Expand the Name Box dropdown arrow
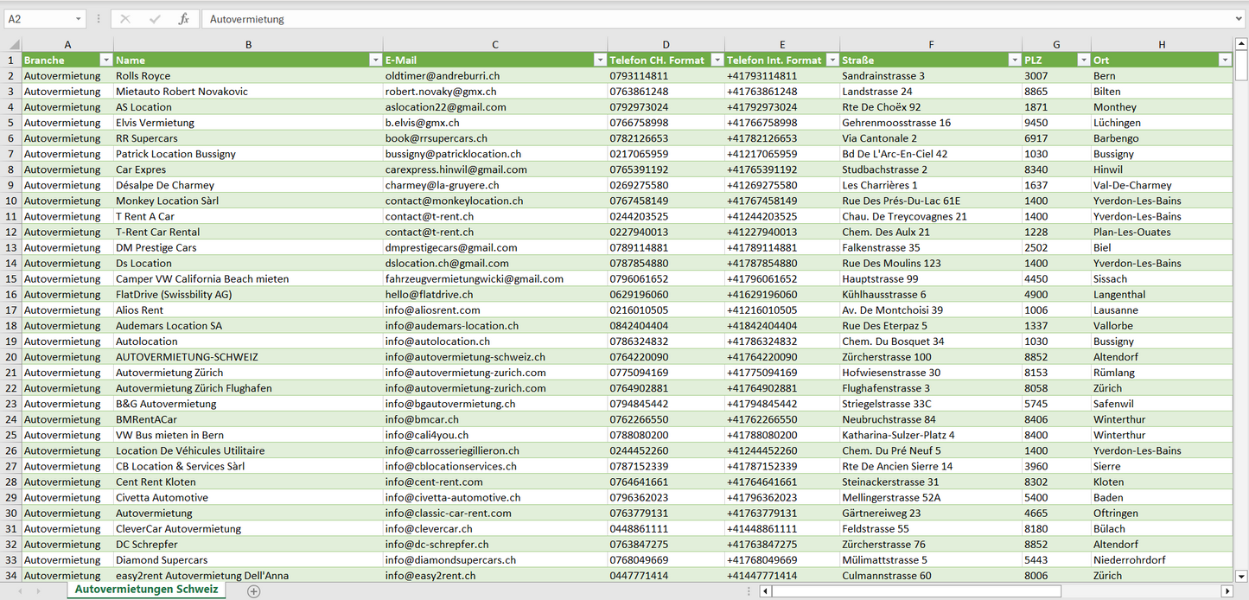Image resolution: width=1249 pixels, height=600 pixels. 78,19
